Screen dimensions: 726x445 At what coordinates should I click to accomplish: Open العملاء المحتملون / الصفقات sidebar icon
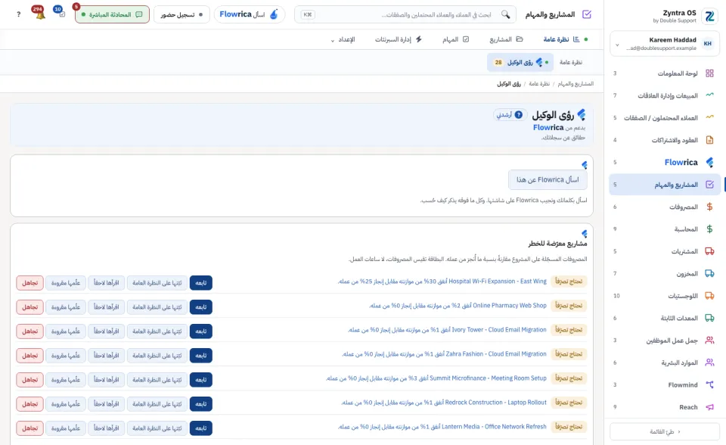pos(709,118)
